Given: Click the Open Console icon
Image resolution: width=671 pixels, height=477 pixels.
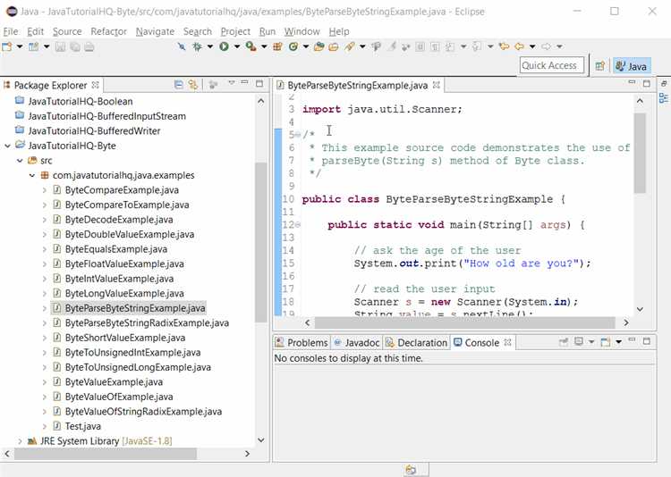Looking at the screenshot, I should point(606,341).
